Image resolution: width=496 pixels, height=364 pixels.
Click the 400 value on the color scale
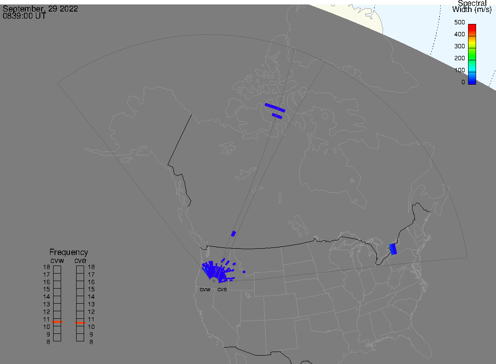pyautogui.click(x=459, y=34)
